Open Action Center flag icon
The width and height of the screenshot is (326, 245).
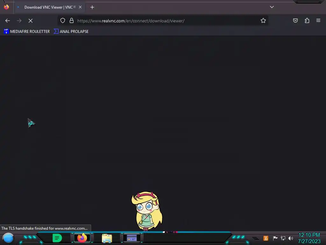point(275,238)
